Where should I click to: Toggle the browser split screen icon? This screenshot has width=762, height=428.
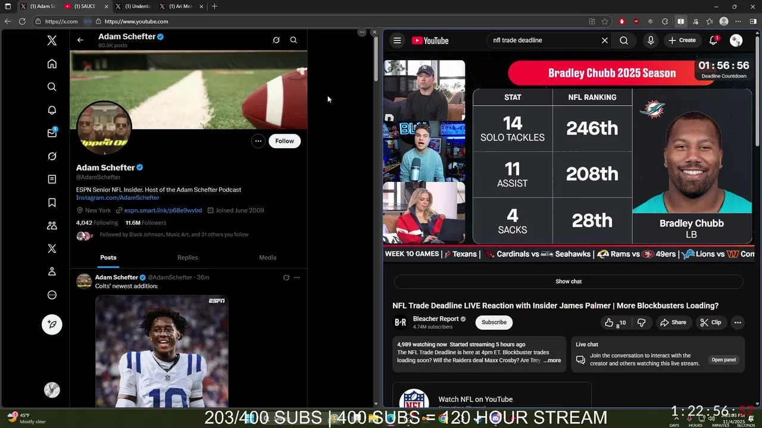680,21
